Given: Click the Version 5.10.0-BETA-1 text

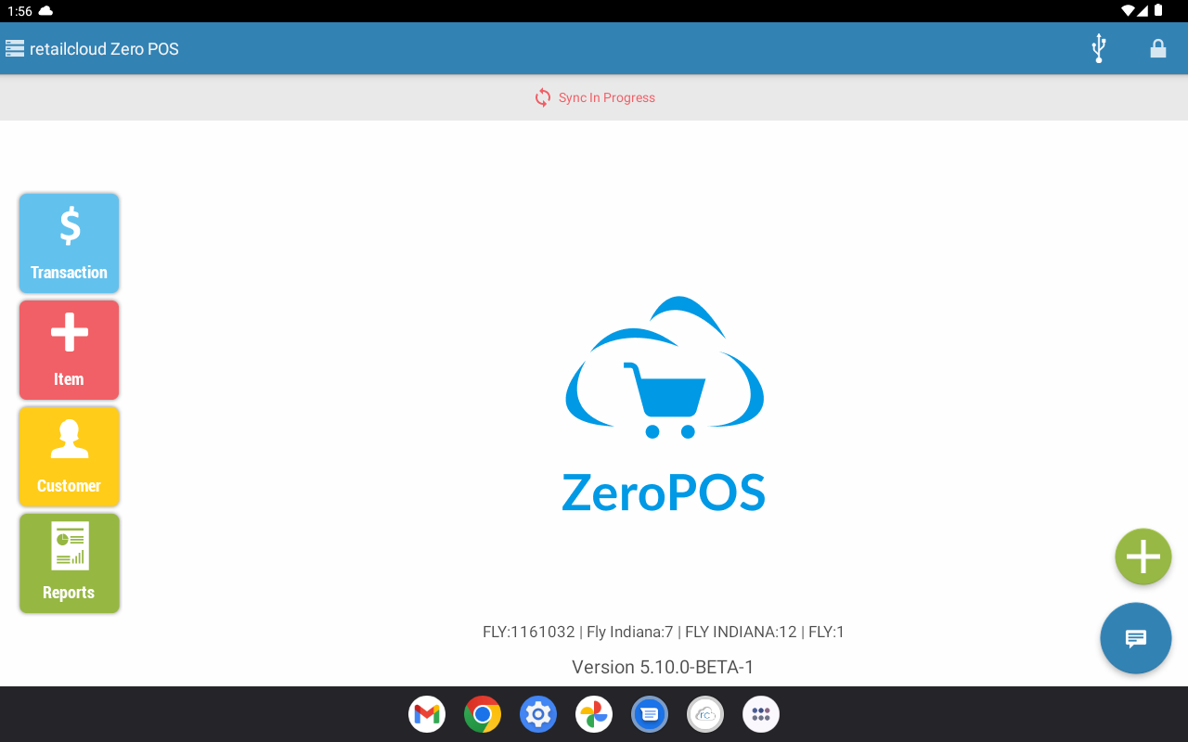Looking at the screenshot, I should (663, 667).
